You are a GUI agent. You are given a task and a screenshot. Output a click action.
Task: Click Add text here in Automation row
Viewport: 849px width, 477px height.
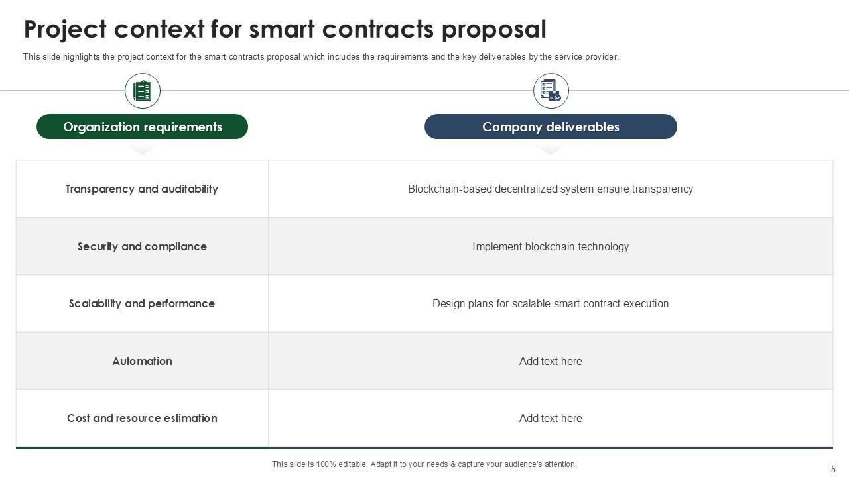[x=551, y=361]
